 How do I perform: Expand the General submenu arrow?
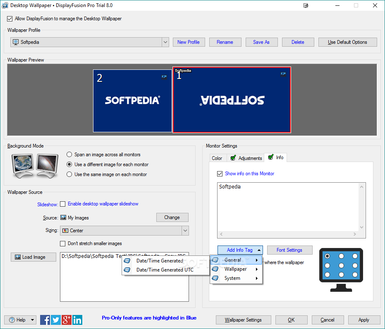click(257, 260)
